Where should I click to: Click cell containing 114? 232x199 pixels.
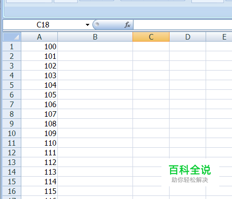(x=39, y=181)
